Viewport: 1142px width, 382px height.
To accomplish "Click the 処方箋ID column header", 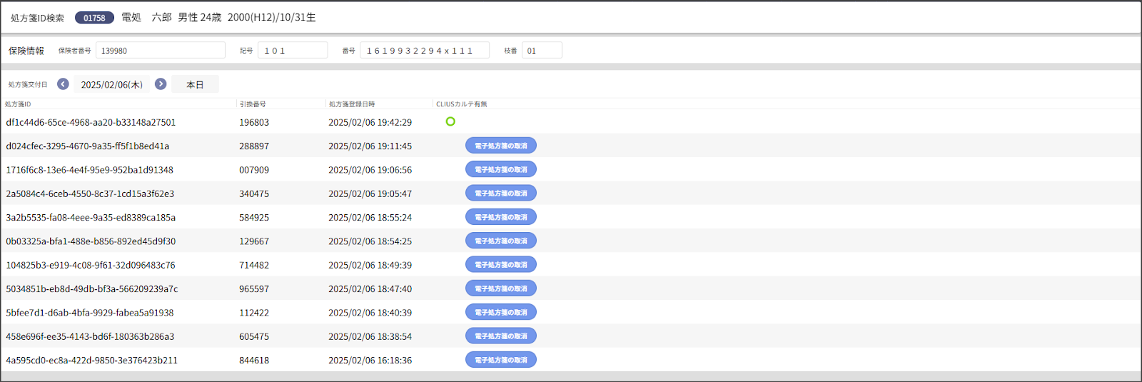I will [19, 104].
